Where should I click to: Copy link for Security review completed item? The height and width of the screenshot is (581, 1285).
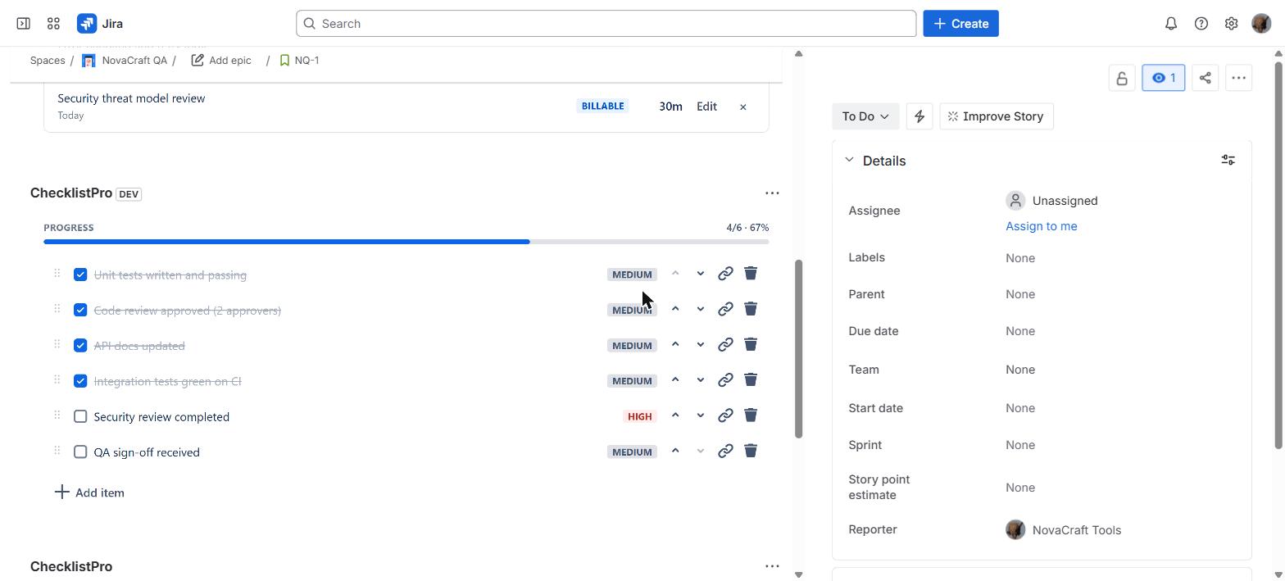coord(725,415)
